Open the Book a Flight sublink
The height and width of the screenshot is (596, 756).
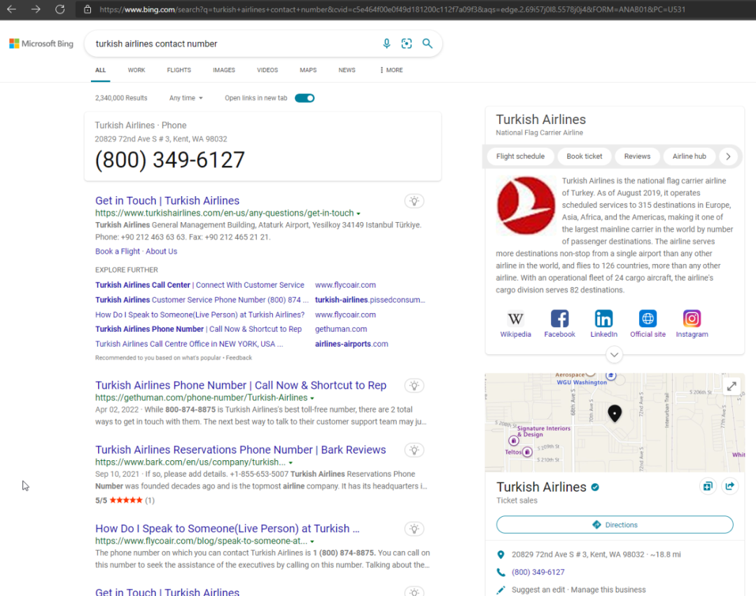pos(117,251)
